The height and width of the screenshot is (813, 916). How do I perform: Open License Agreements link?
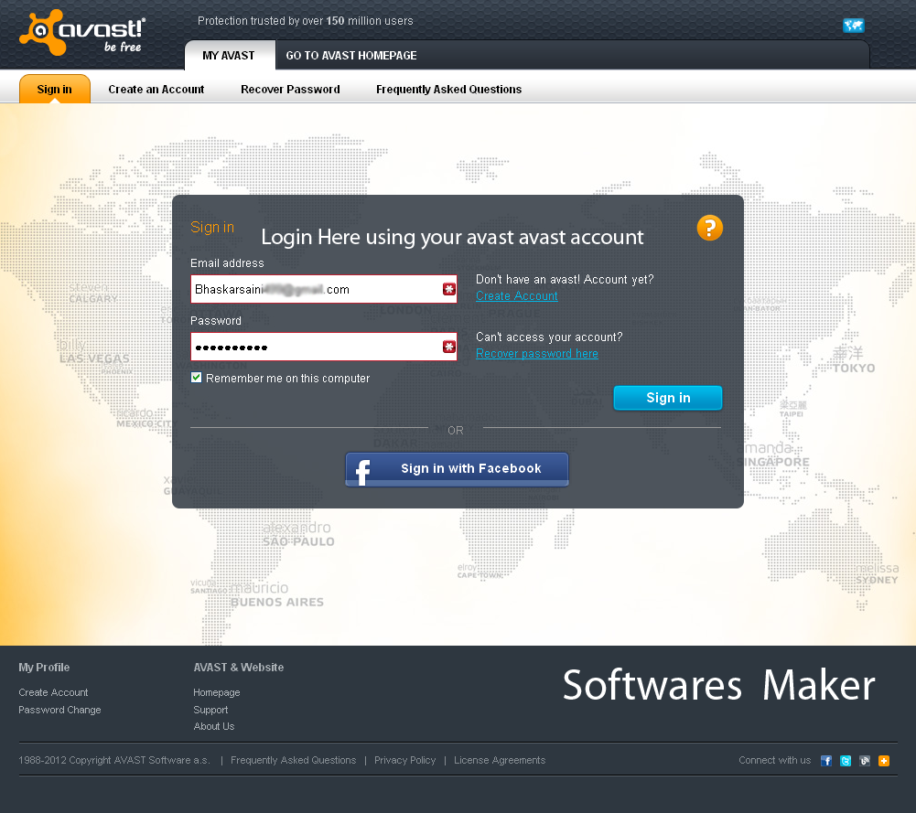[x=500, y=760]
